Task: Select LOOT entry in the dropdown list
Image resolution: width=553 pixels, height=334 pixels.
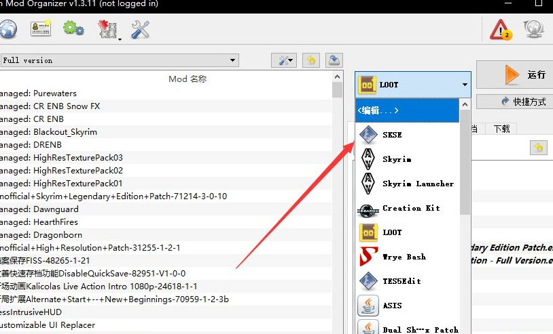Action: pyautogui.click(x=407, y=232)
